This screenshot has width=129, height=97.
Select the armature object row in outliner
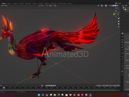[127, 11]
